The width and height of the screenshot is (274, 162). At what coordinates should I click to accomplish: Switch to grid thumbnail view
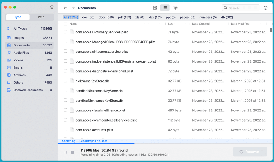155,8
